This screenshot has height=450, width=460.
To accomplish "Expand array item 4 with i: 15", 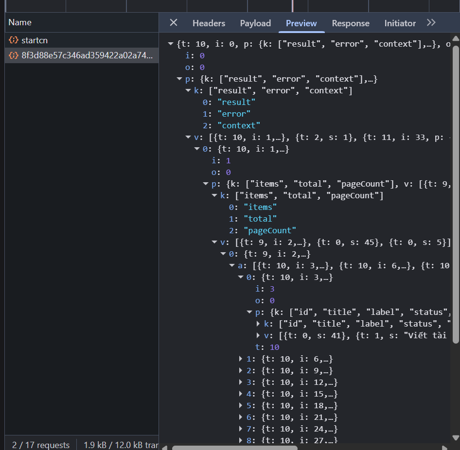I will click(241, 394).
